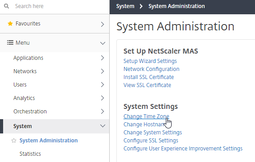Click the Configure SSL Settings link
The image size is (255, 162).
tap(151, 141)
